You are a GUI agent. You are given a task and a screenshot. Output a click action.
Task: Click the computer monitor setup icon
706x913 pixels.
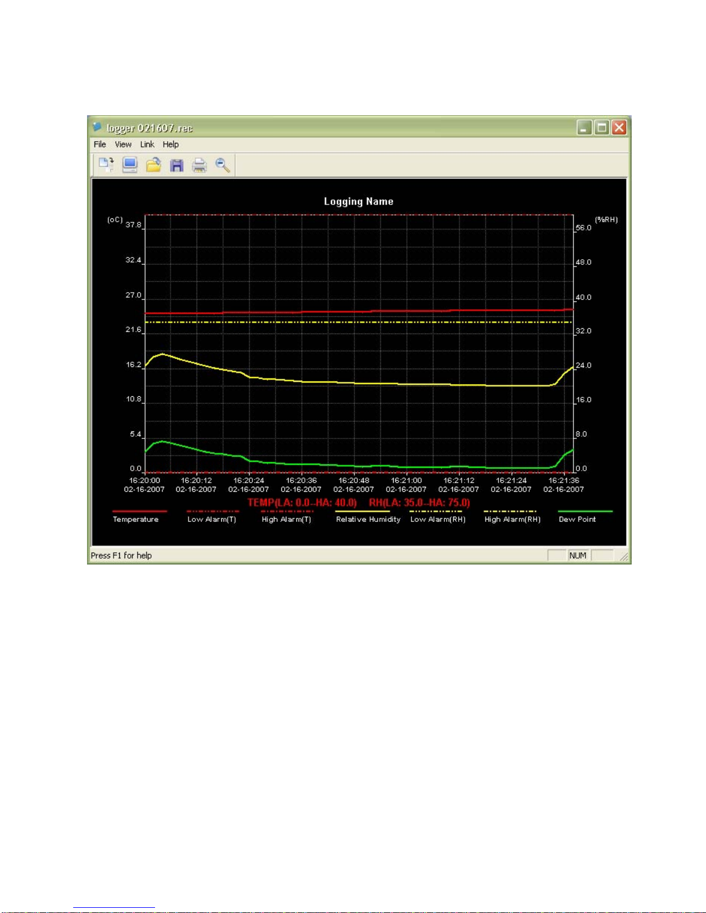[130, 165]
